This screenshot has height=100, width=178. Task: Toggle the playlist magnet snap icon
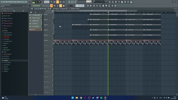point(32,9)
